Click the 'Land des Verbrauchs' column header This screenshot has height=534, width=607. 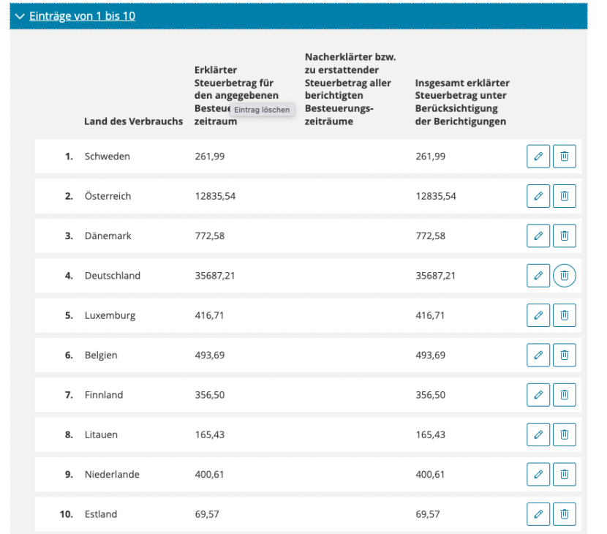pyautogui.click(x=133, y=121)
